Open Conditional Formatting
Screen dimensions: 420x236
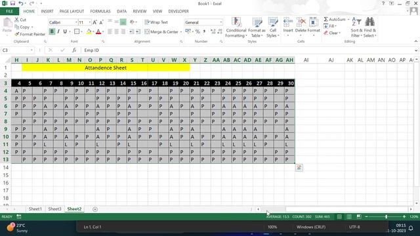coord(236,28)
